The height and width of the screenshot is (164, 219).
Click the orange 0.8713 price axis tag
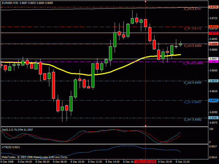click(x=213, y=27)
